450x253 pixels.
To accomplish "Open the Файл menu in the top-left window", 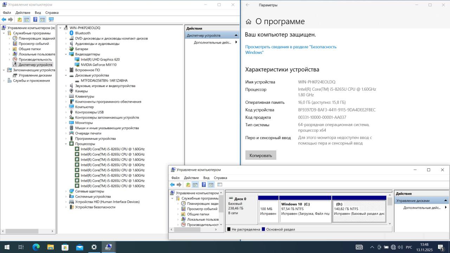I will point(7,13).
